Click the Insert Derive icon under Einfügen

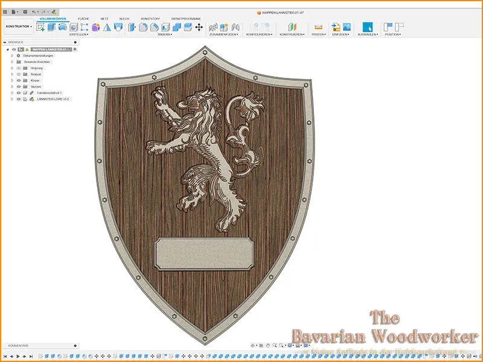(x=336, y=27)
